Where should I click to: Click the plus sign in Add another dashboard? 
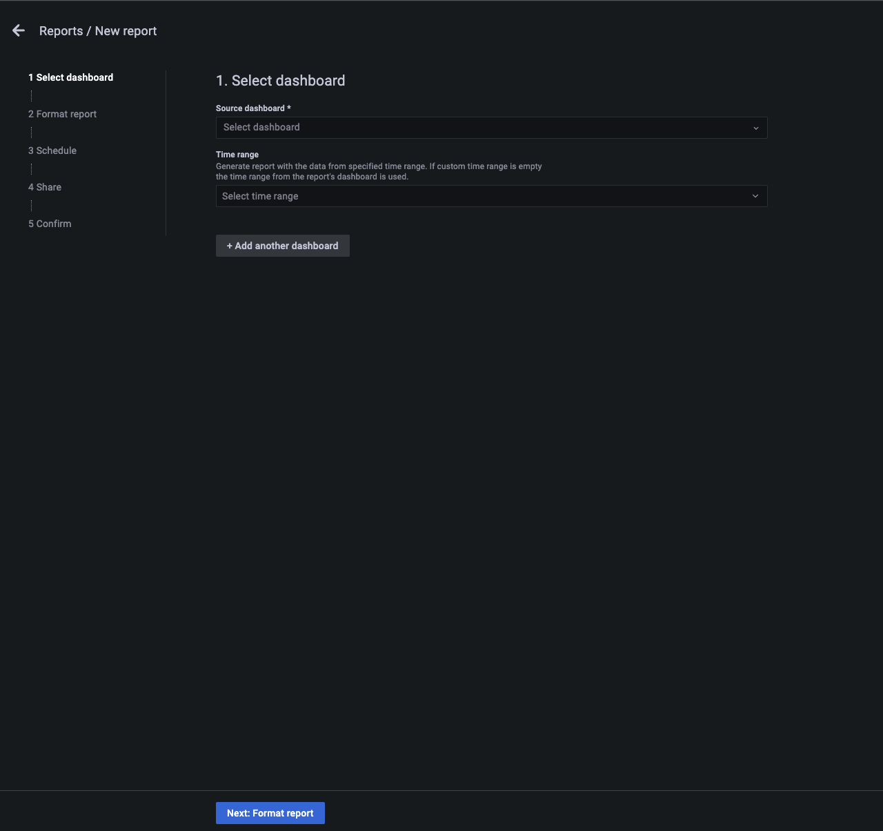click(x=230, y=246)
